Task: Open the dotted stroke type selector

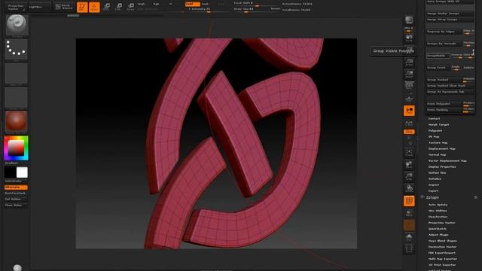Action: tap(16, 49)
